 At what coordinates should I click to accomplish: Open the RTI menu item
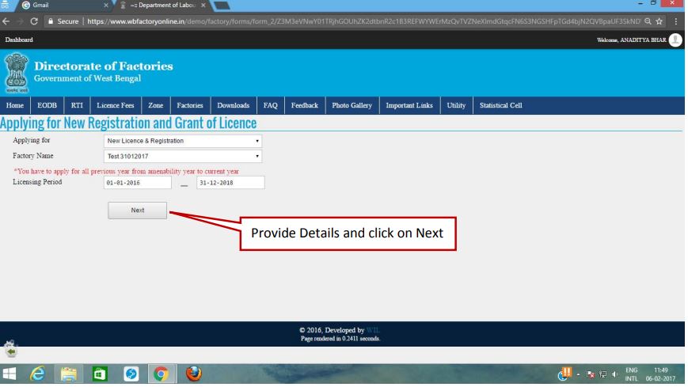click(77, 106)
